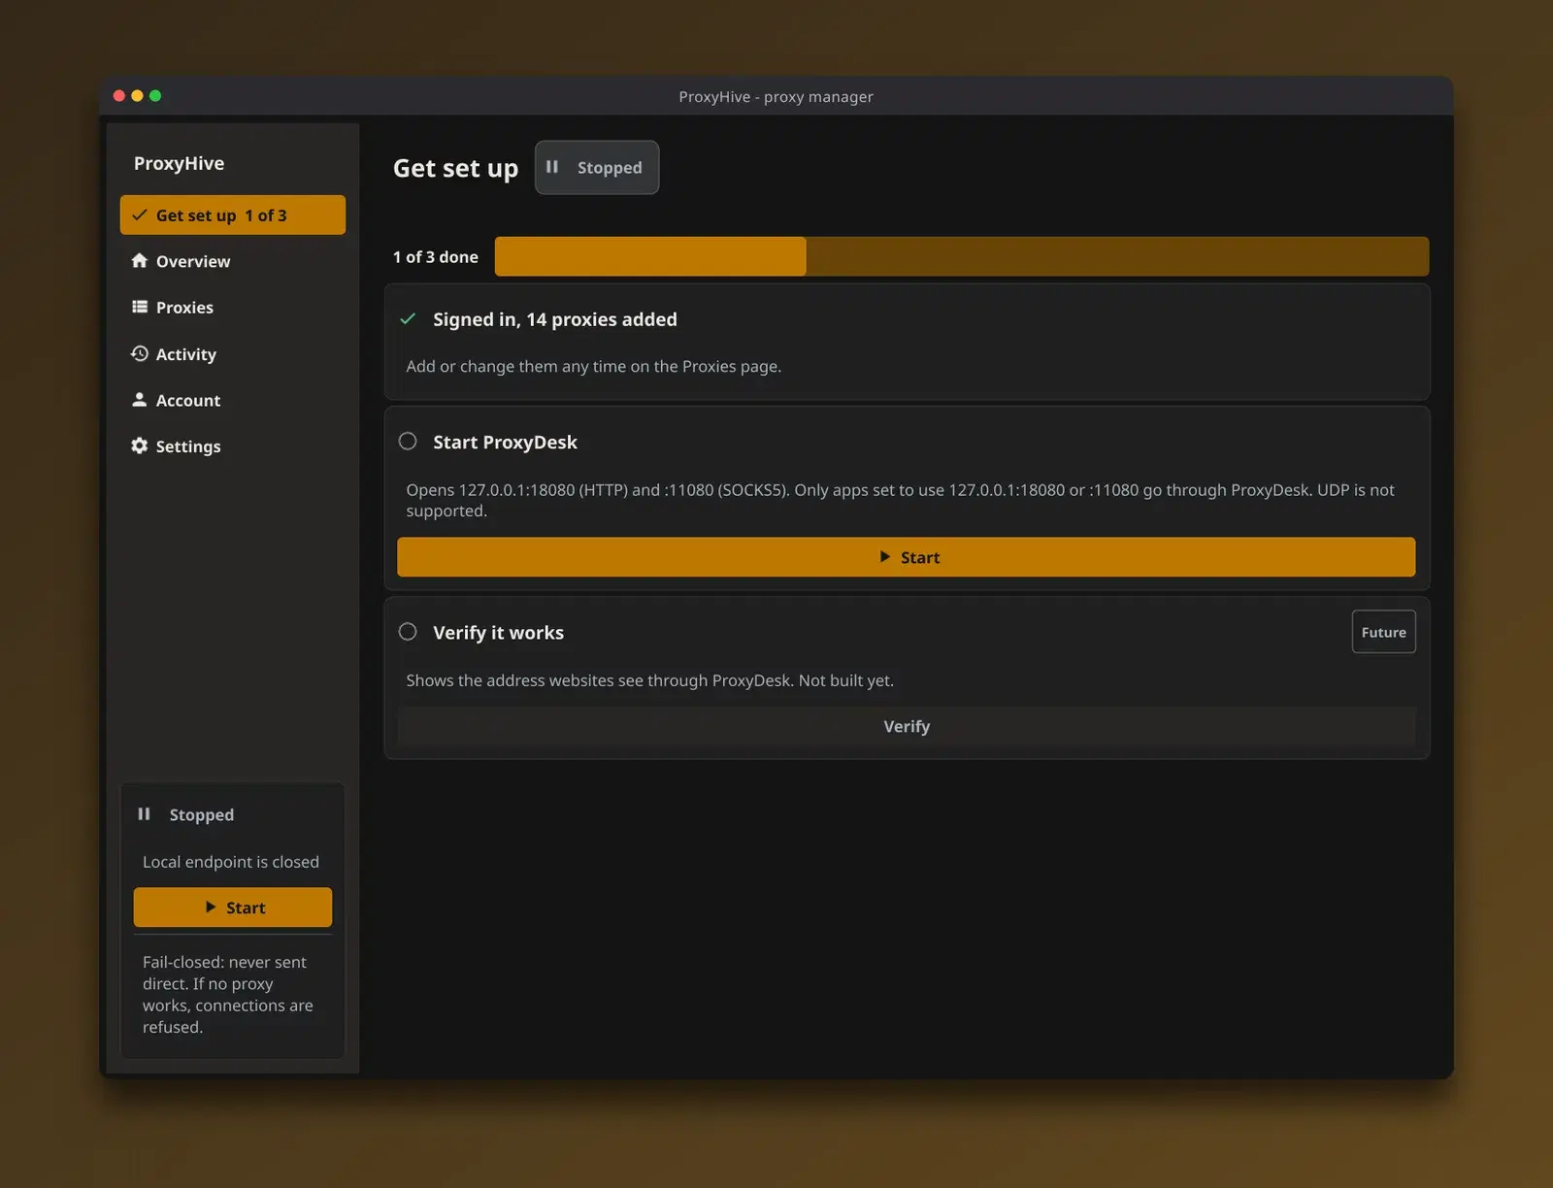The image size is (1553, 1188).
Task: Click the 'Get set up' page heading
Action: pyautogui.click(x=455, y=168)
